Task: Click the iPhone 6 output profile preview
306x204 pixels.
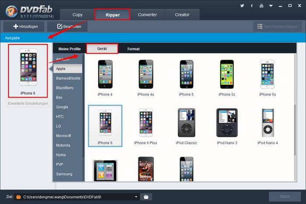Action: [28, 71]
